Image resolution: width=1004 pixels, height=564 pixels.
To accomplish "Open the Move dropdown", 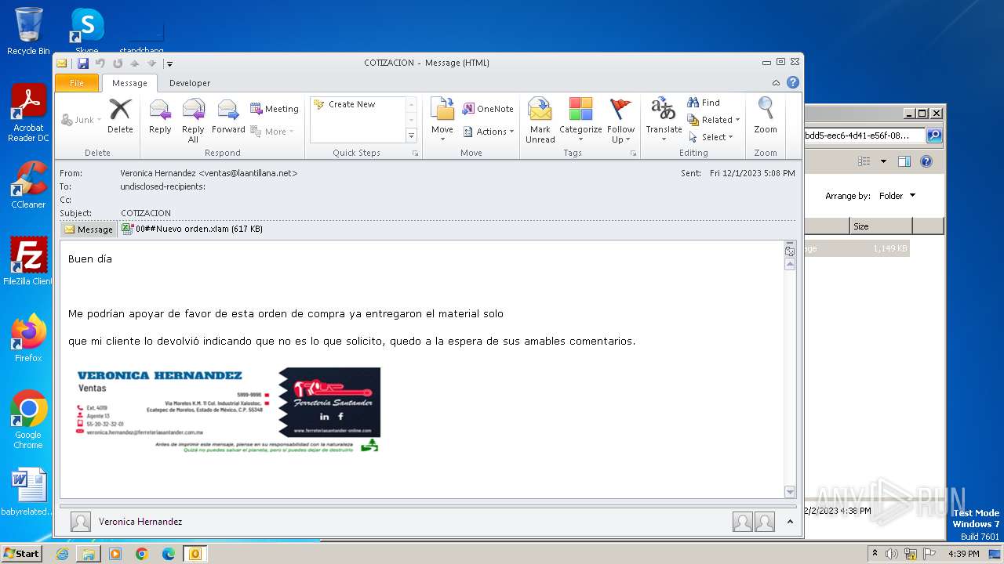I will pos(442,120).
